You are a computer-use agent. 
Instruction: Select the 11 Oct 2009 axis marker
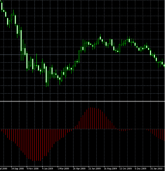pyautogui.click(x=126, y=168)
